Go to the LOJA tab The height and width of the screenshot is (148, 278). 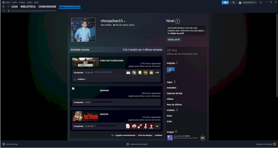coord(15,7)
